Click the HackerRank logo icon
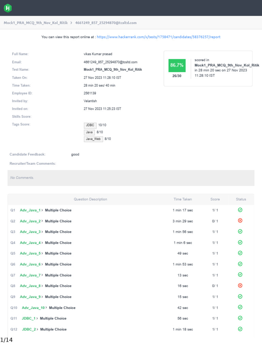The width and height of the screenshot is (262, 350). pyautogui.click(x=8, y=8)
